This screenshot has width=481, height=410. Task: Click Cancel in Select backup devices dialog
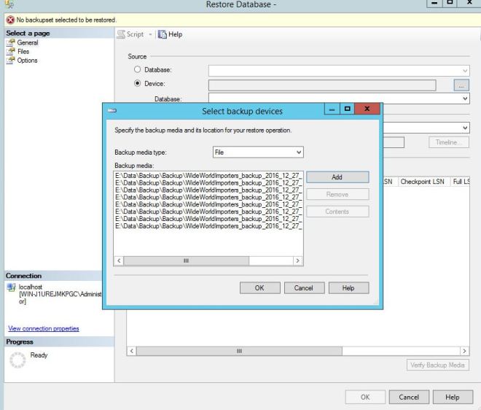[304, 288]
